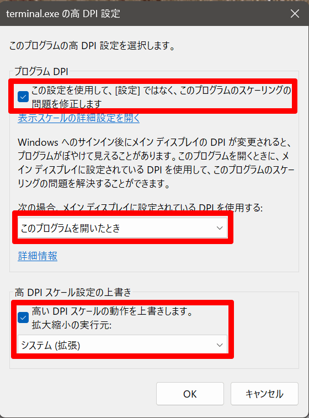Click the 高い DPI スケールの動作を上書きします label text
Viewport: 309px width, 418px height.
click(112, 311)
